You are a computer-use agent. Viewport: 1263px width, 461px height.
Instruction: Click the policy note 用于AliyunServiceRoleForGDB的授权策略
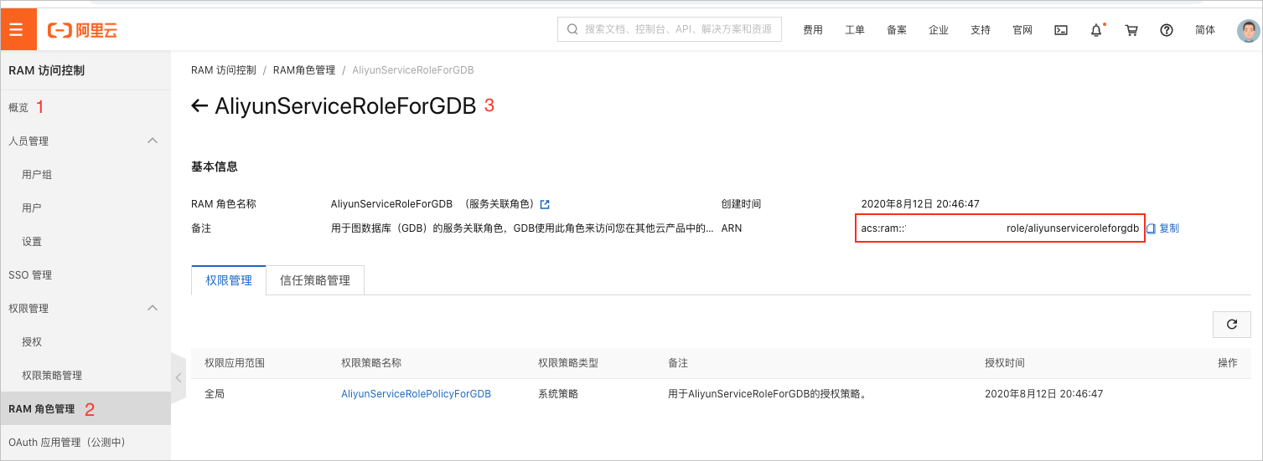[767, 393]
